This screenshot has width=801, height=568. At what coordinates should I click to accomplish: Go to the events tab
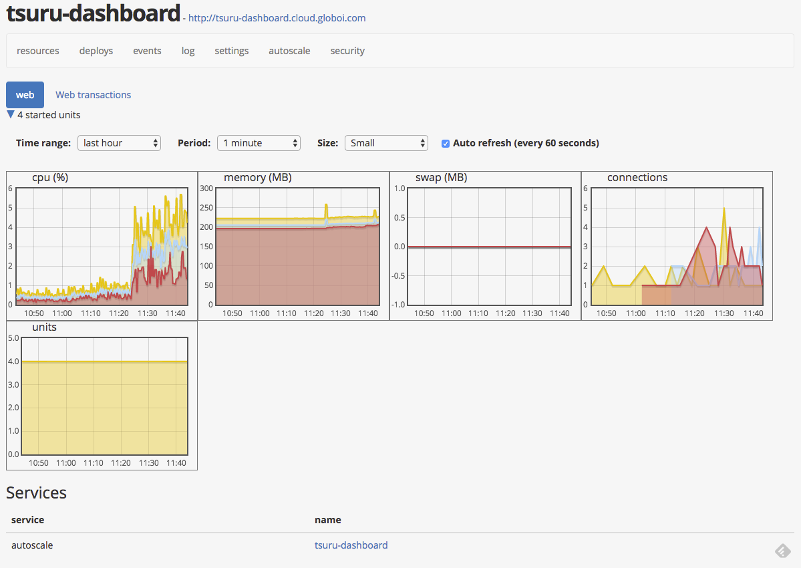coord(147,51)
